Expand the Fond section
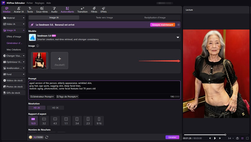This screenshot has width=251, height=142. coord(14,74)
